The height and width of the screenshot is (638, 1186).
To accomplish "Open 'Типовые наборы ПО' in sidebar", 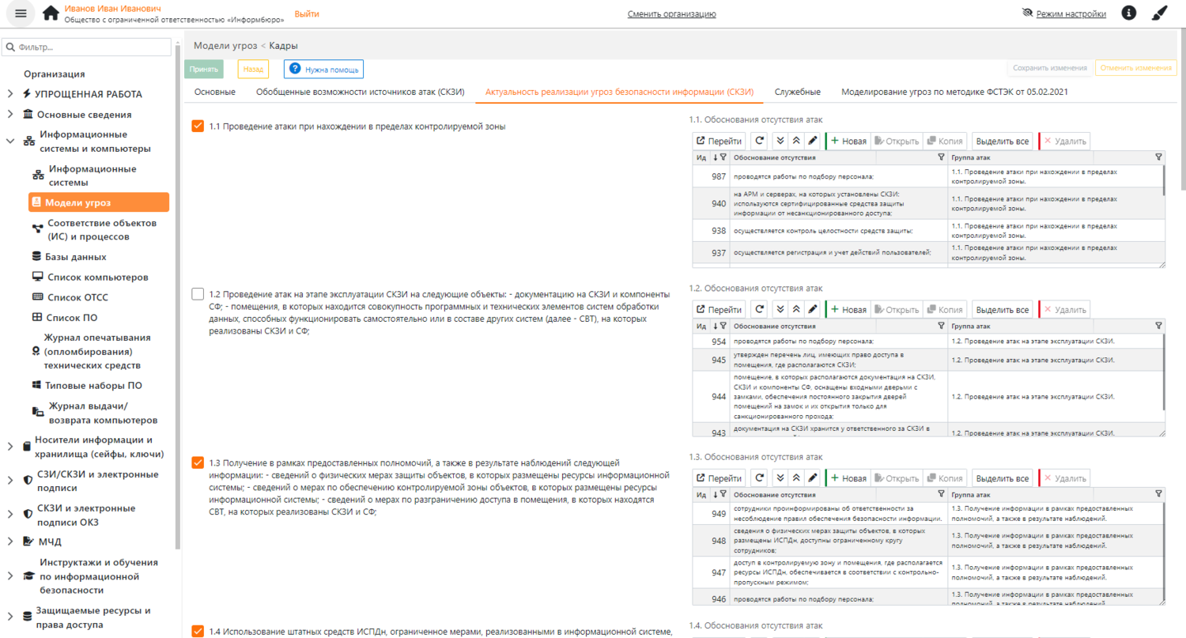I will (x=93, y=385).
